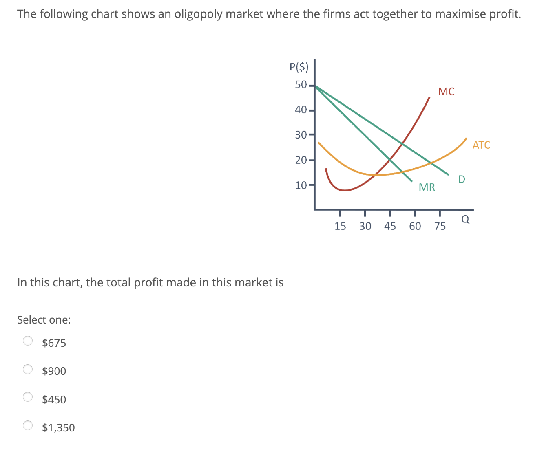This screenshot has width=544, height=449.
Task: Pick the $1,350 answer choice
Action: [27, 425]
